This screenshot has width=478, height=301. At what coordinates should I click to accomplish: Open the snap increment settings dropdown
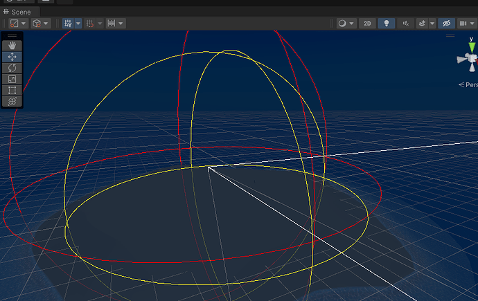(116, 24)
